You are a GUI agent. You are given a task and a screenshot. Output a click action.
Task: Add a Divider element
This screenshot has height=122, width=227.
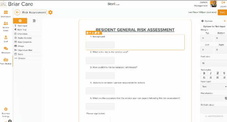pyautogui.click(x=27, y=58)
